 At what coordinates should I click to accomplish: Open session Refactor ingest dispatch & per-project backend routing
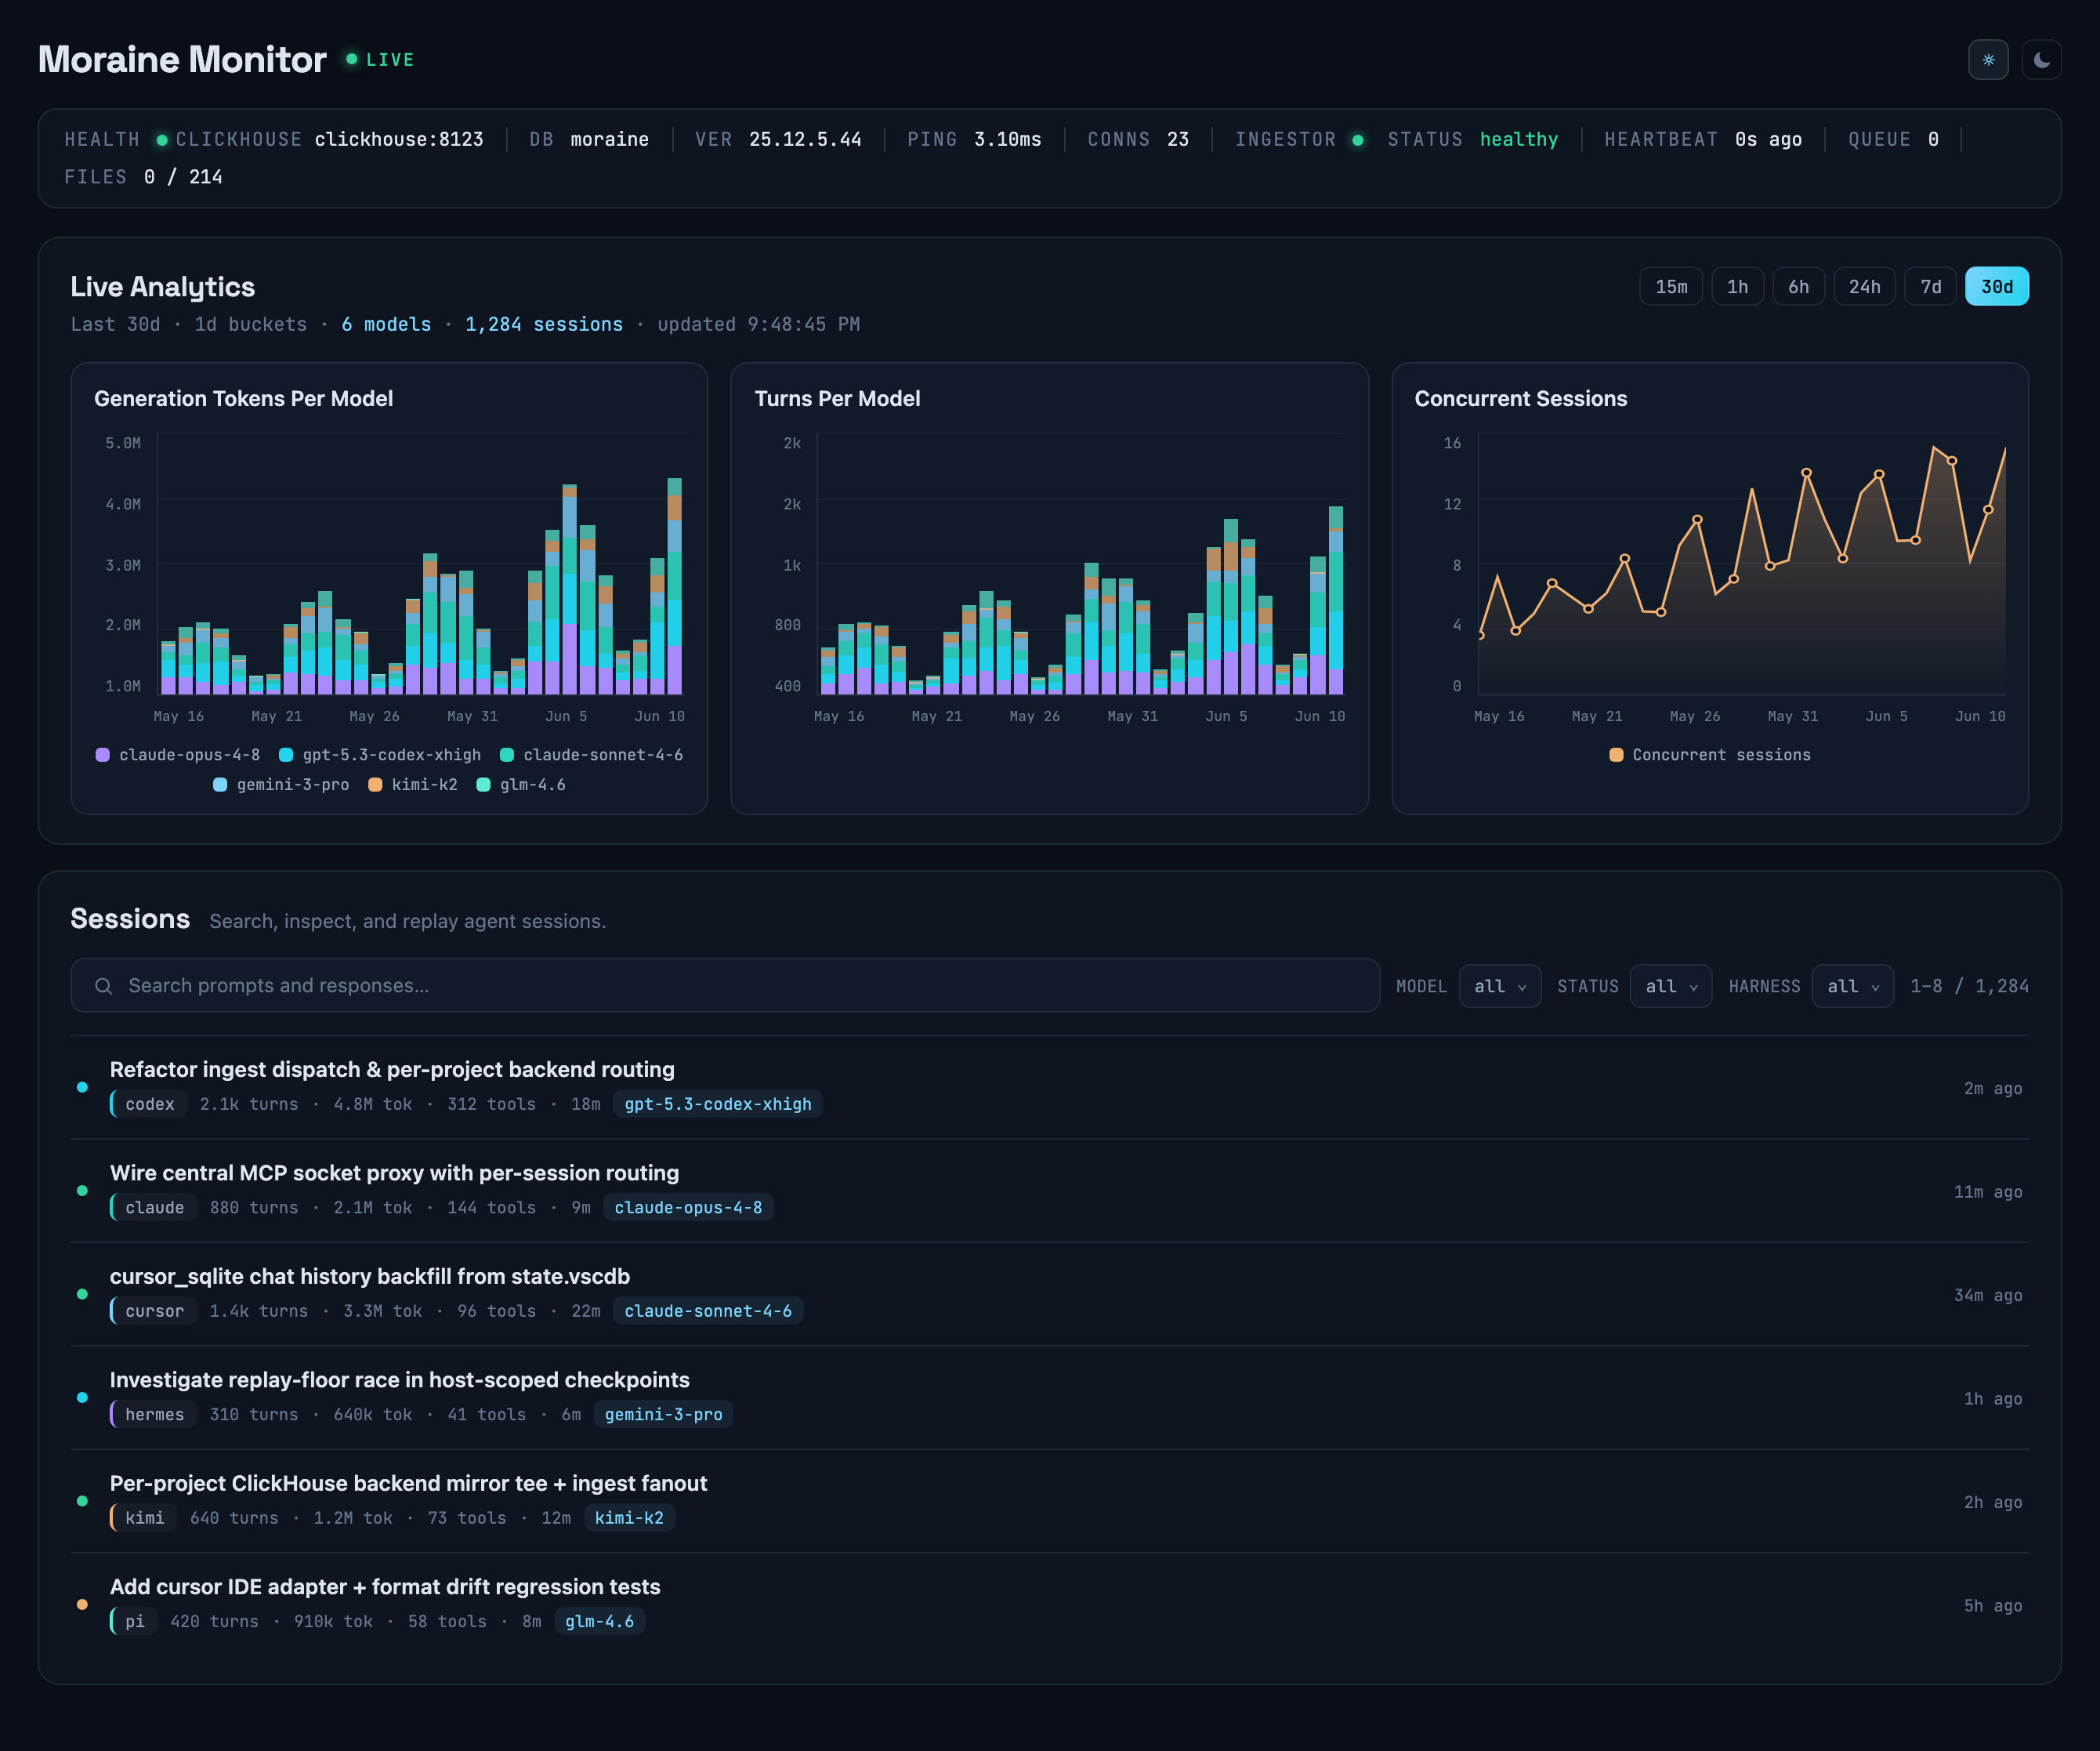coord(1050,1087)
